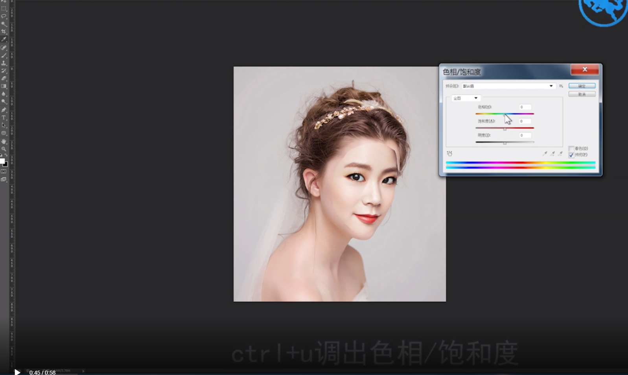The height and width of the screenshot is (375, 628).
Task: Select the Magic Wand tool
Action: coord(4,24)
